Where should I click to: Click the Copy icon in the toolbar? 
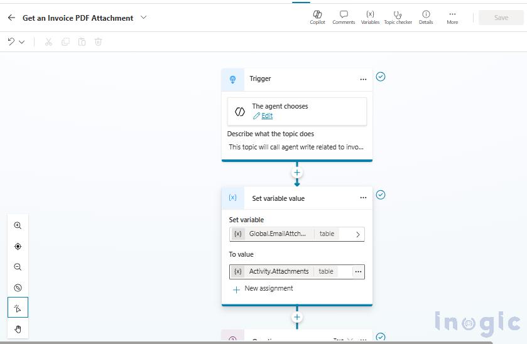coord(65,41)
